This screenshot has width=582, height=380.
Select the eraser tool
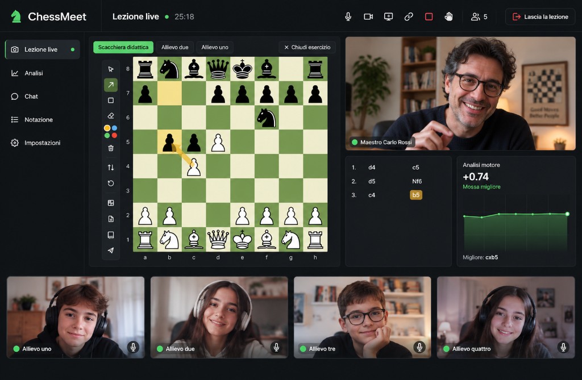click(x=111, y=116)
